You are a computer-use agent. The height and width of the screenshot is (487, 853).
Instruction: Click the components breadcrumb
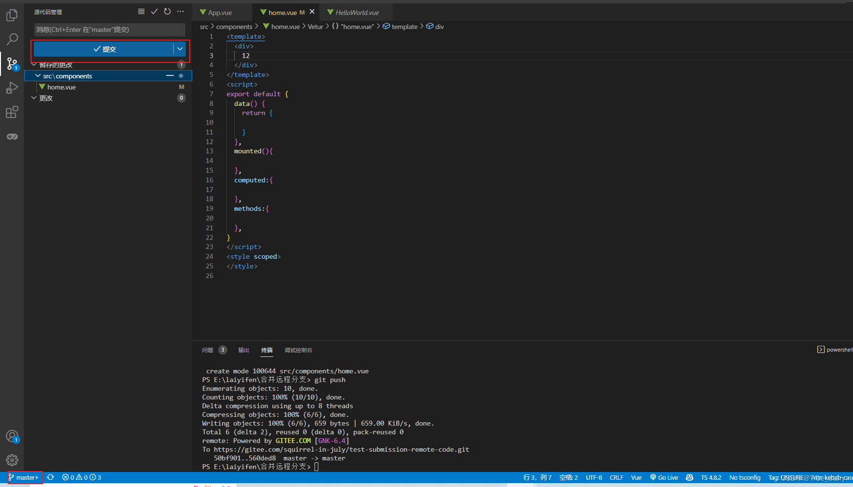(x=234, y=27)
